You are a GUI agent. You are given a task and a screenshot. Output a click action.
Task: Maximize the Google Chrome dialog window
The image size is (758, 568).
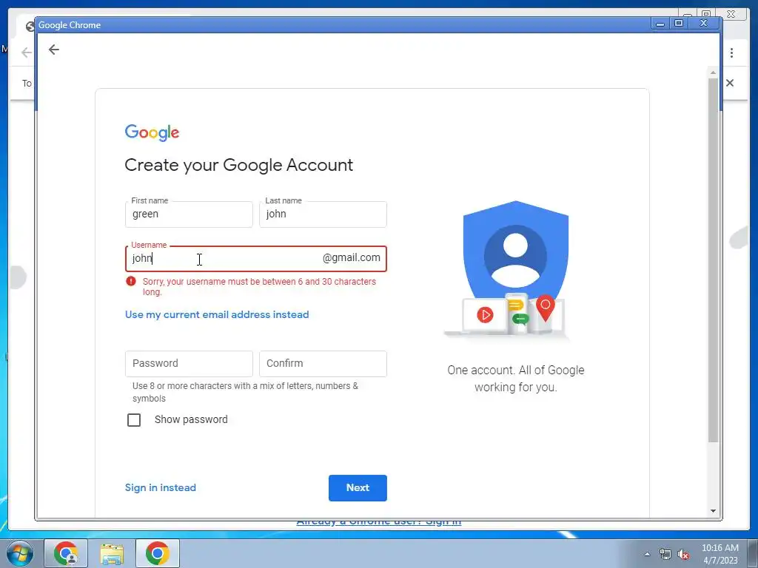(679, 23)
